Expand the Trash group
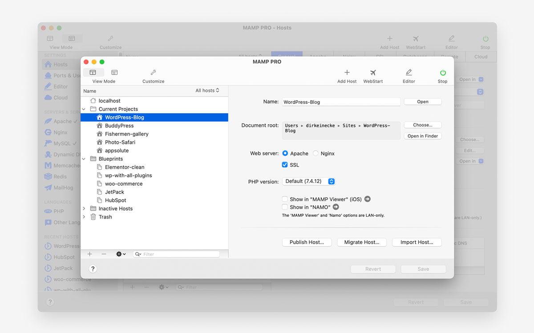Viewport: 534px width, 333px height. 84,217
